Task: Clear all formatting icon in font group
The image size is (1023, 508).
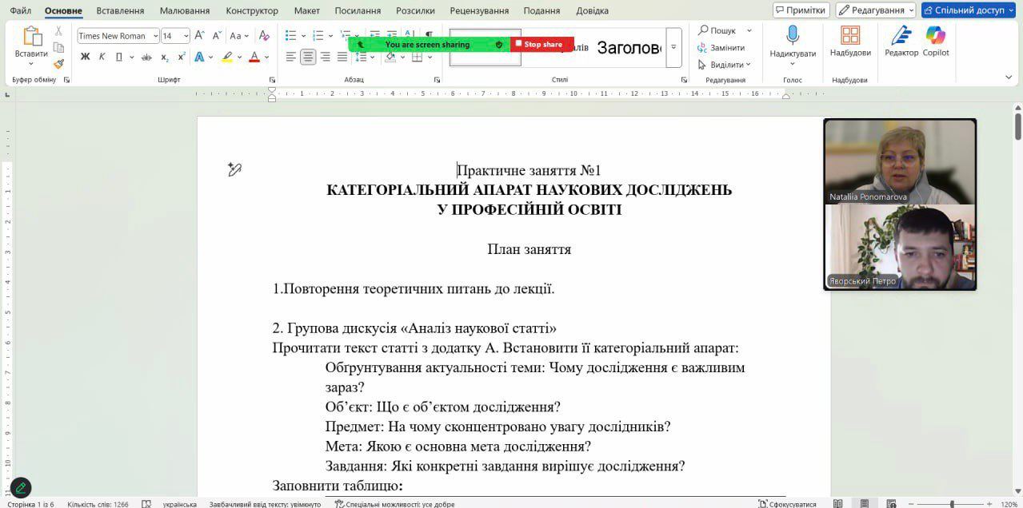Action: coord(264,36)
